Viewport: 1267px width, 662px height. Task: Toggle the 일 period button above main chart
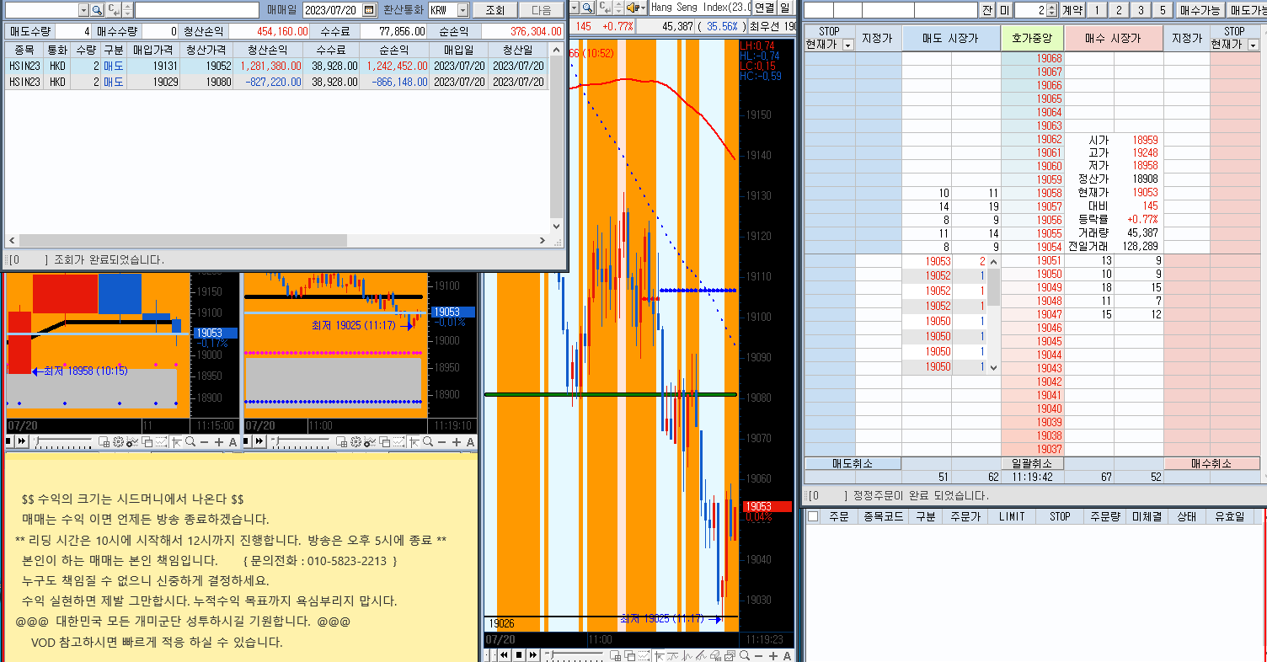[785, 8]
